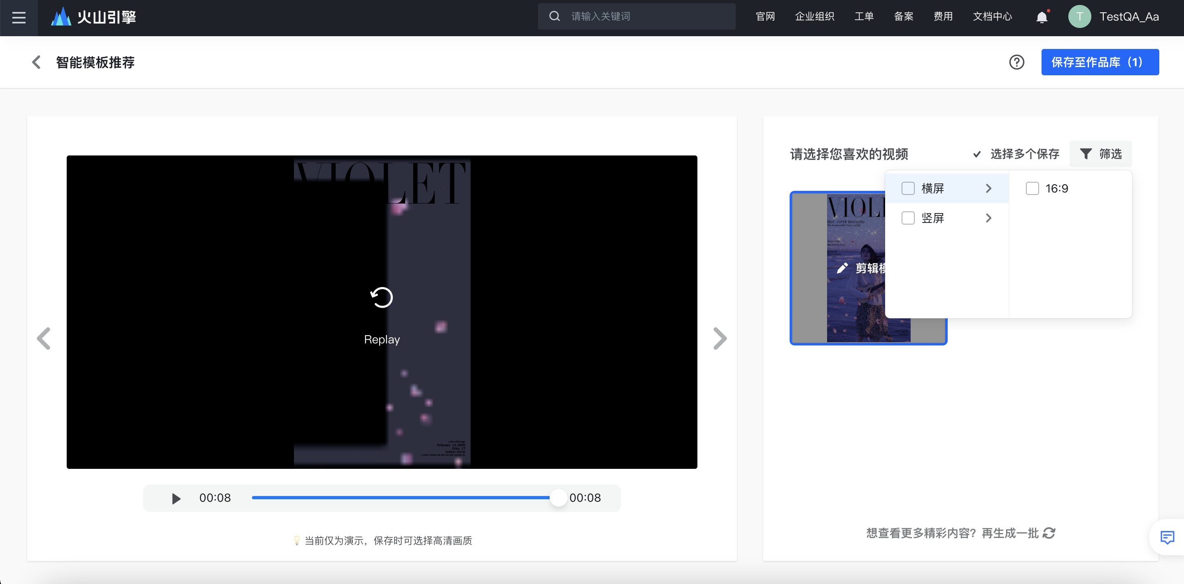Open the 工单 menu
Image resolution: width=1184 pixels, height=584 pixels.
864,16
